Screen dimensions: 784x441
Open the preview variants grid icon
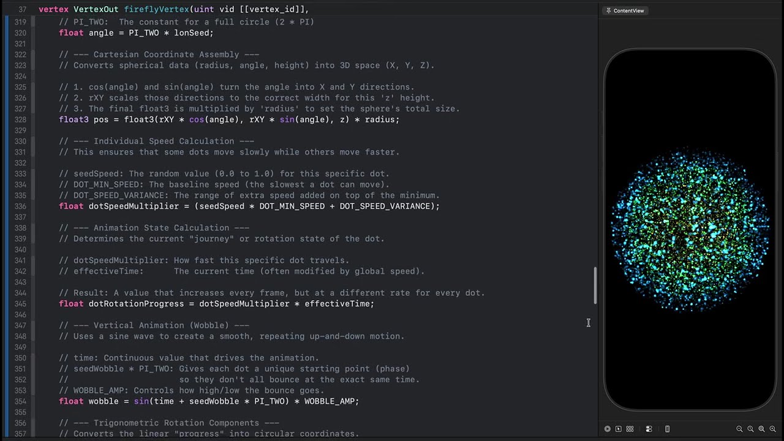click(630, 429)
